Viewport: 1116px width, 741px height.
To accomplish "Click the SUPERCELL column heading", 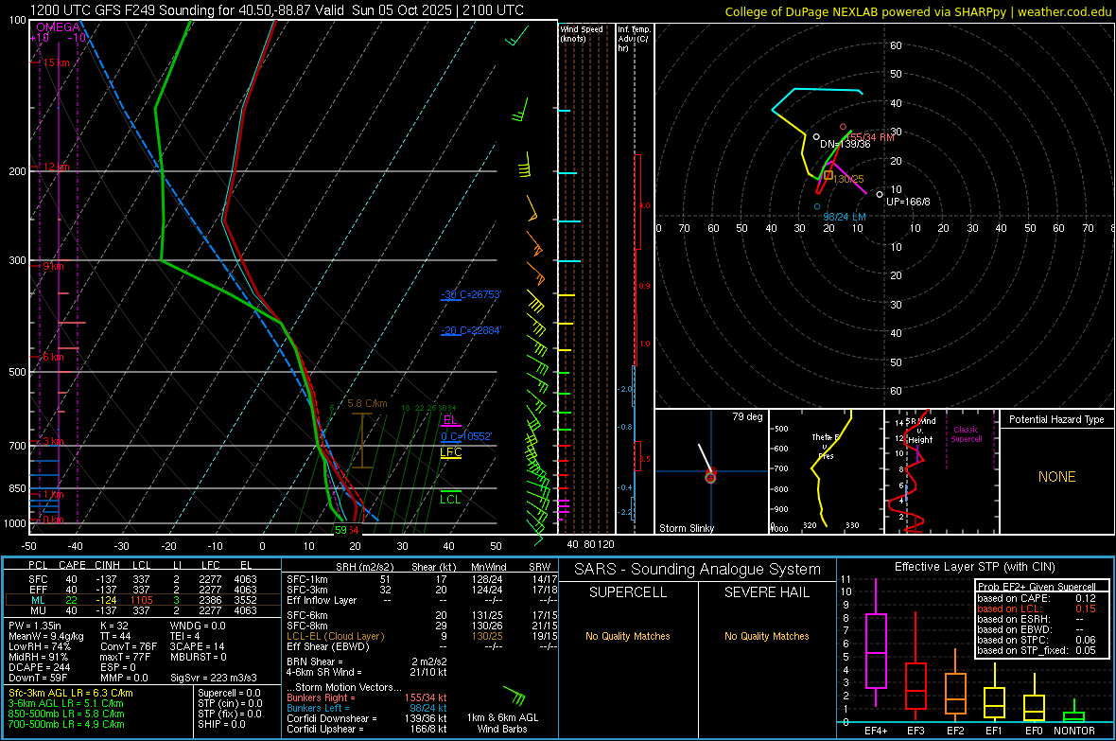I will [x=628, y=592].
